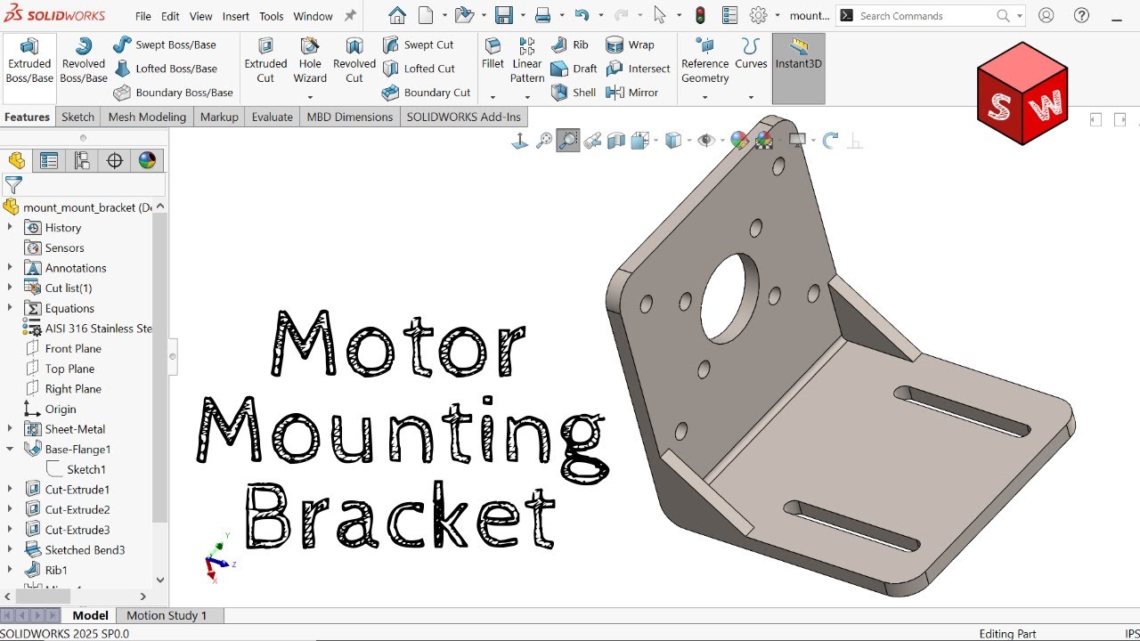Screen dimensions: 1140x641
Task: Select AISI 316 Stainless Steel material
Action: pyautogui.click(x=87, y=329)
